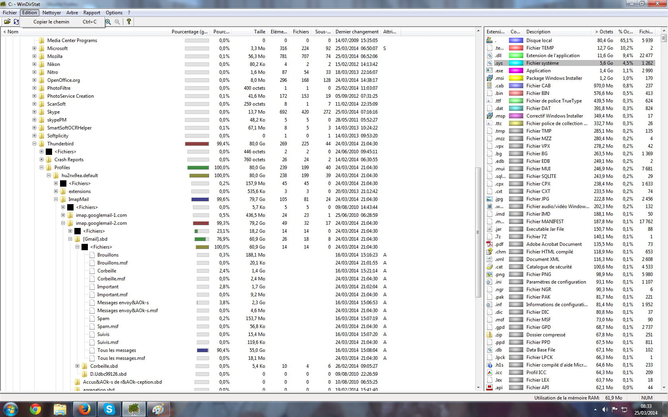Click the Google Chrome taskbar icon

[35, 409]
